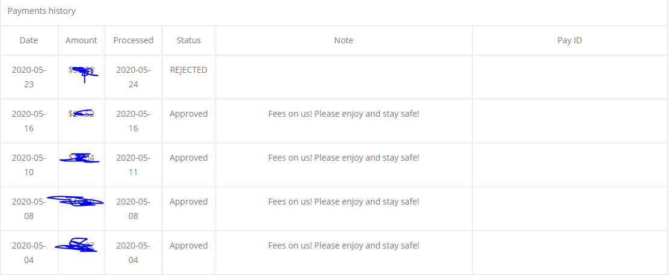Viewport: 670px width, 275px height.
Task: Click the scribbled amount in the rejected row
Action: [x=82, y=72]
